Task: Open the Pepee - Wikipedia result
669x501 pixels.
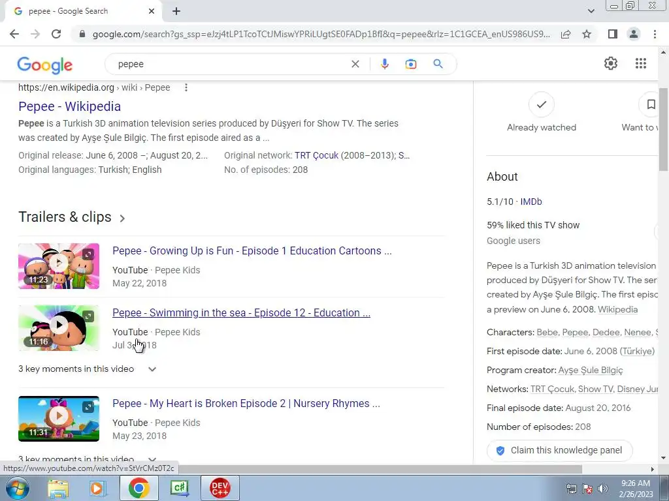Action: 69,106
